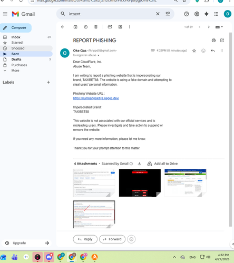Click the Move to icon in toolbar
Viewport: 234px width, 263px height.
[x=120, y=27]
